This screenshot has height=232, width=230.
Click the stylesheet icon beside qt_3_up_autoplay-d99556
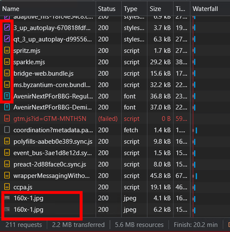point(7,39)
